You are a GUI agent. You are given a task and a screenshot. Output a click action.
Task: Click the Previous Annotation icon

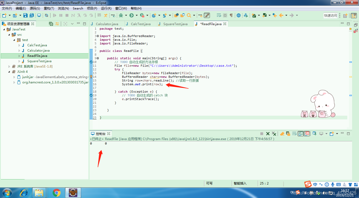tap(264, 15)
